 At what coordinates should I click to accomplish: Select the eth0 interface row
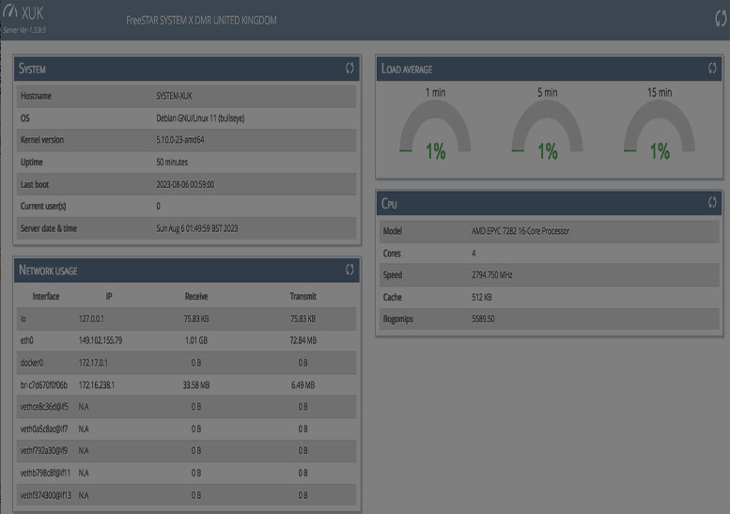point(187,340)
